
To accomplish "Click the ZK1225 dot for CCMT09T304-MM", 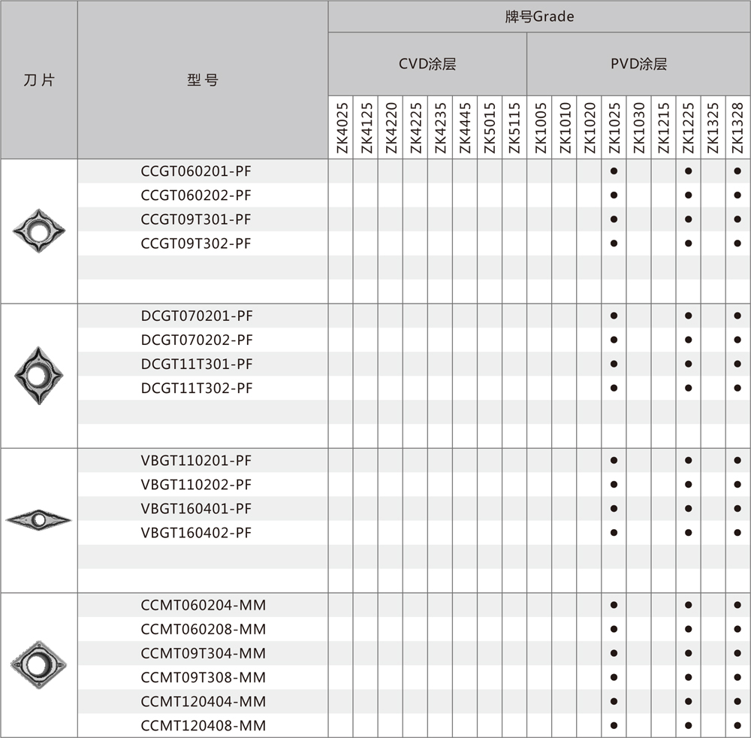I will (688, 653).
